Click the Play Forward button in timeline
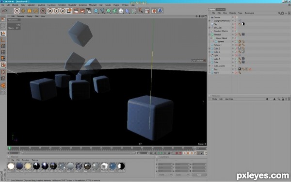Screen dimensions: 291x182 tap(162, 153)
